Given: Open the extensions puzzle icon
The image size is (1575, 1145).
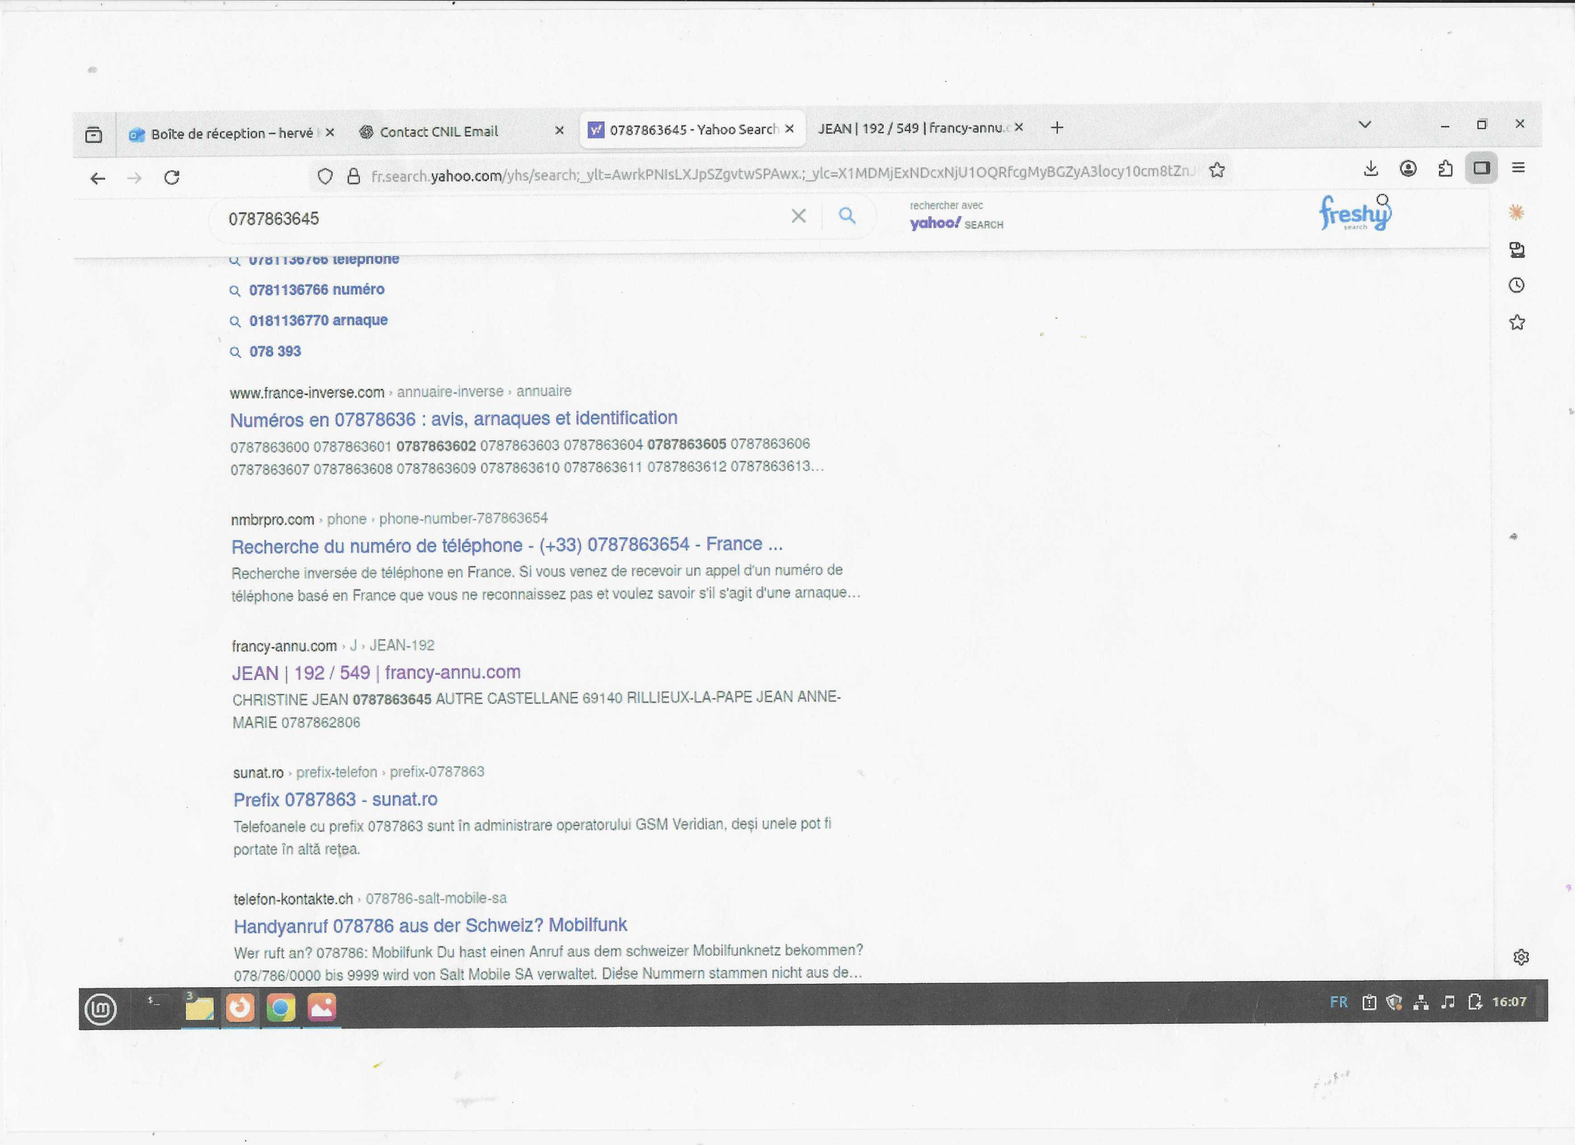Looking at the screenshot, I should [1445, 169].
